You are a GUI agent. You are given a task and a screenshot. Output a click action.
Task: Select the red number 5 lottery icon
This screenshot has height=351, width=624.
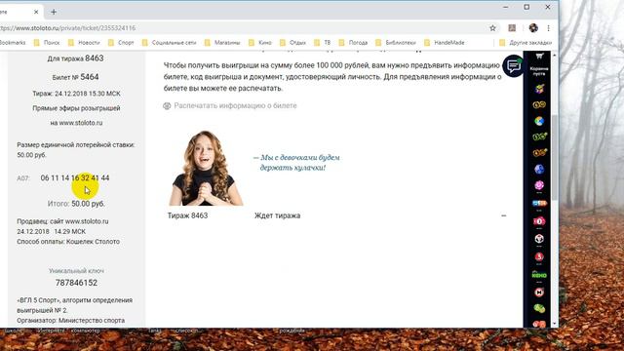coord(539,256)
